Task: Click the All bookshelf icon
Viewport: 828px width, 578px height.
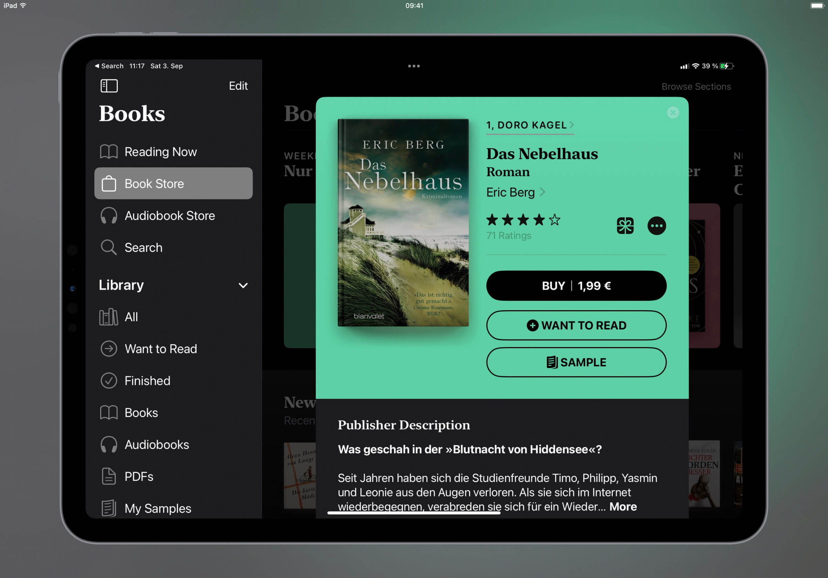Action: [x=109, y=317]
